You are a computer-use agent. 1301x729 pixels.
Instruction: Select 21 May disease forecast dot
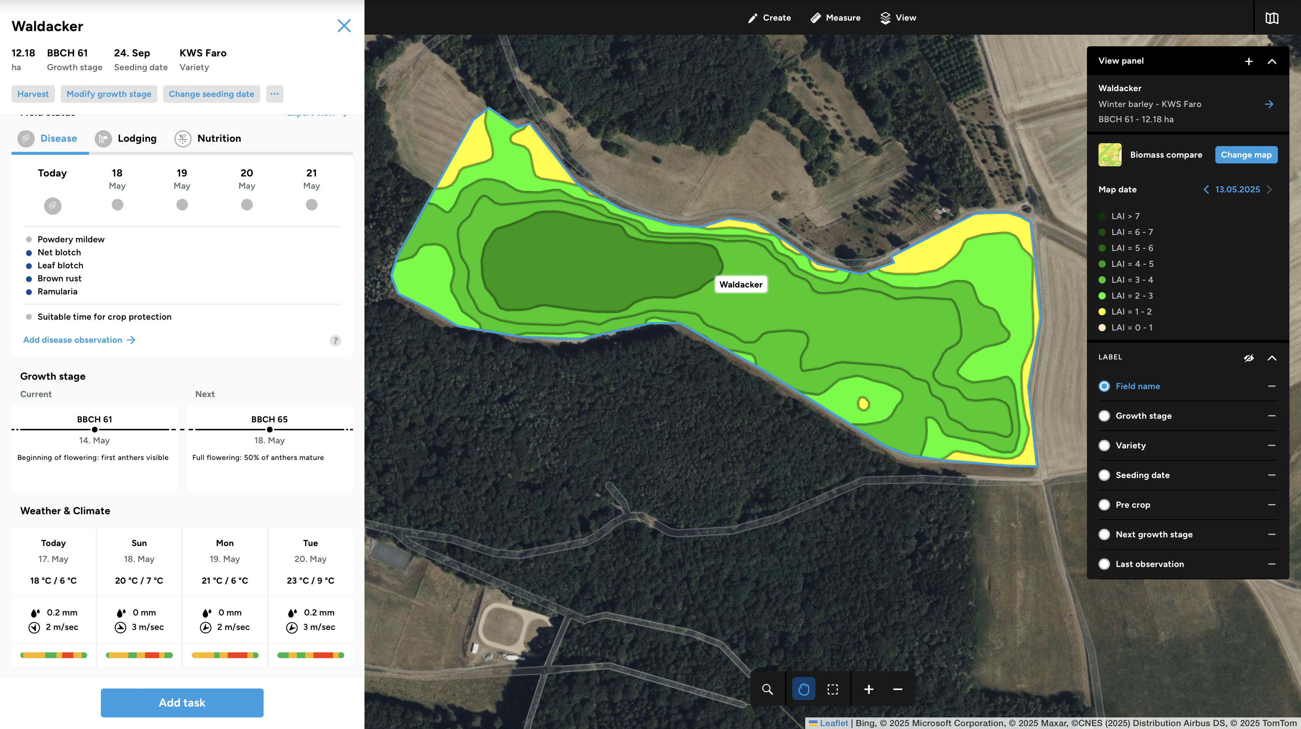tap(312, 205)
